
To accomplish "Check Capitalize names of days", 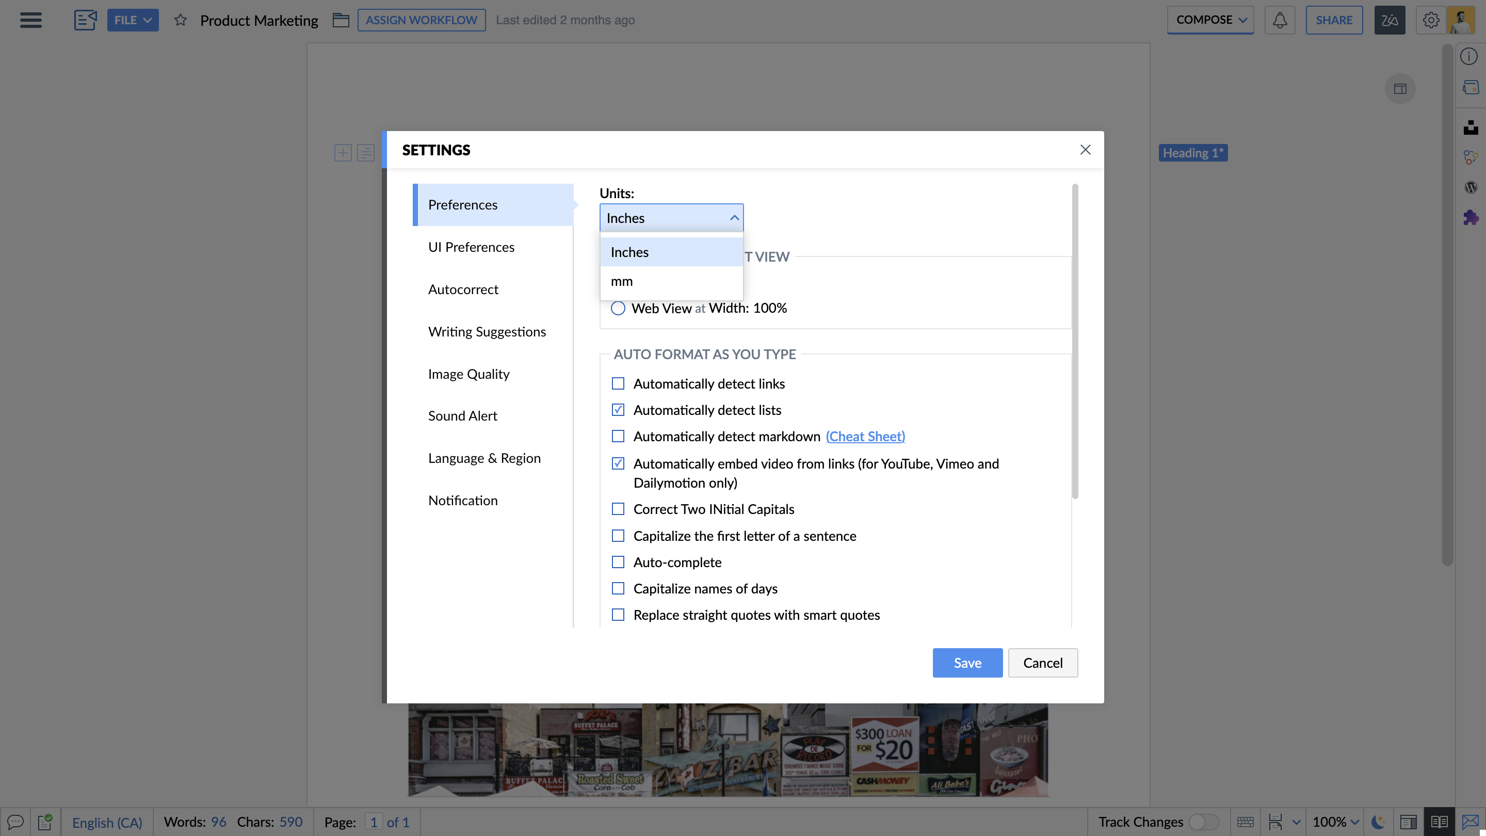I will click(618, 588).
